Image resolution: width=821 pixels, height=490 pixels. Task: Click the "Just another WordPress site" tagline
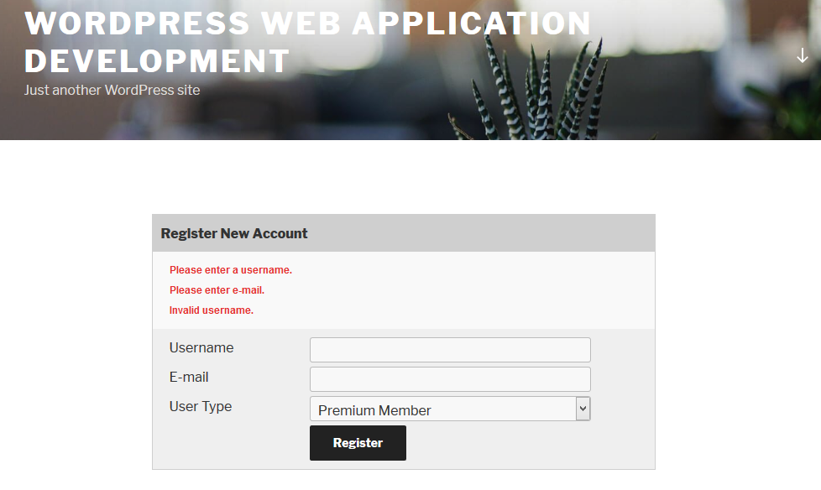coord(112,90)
